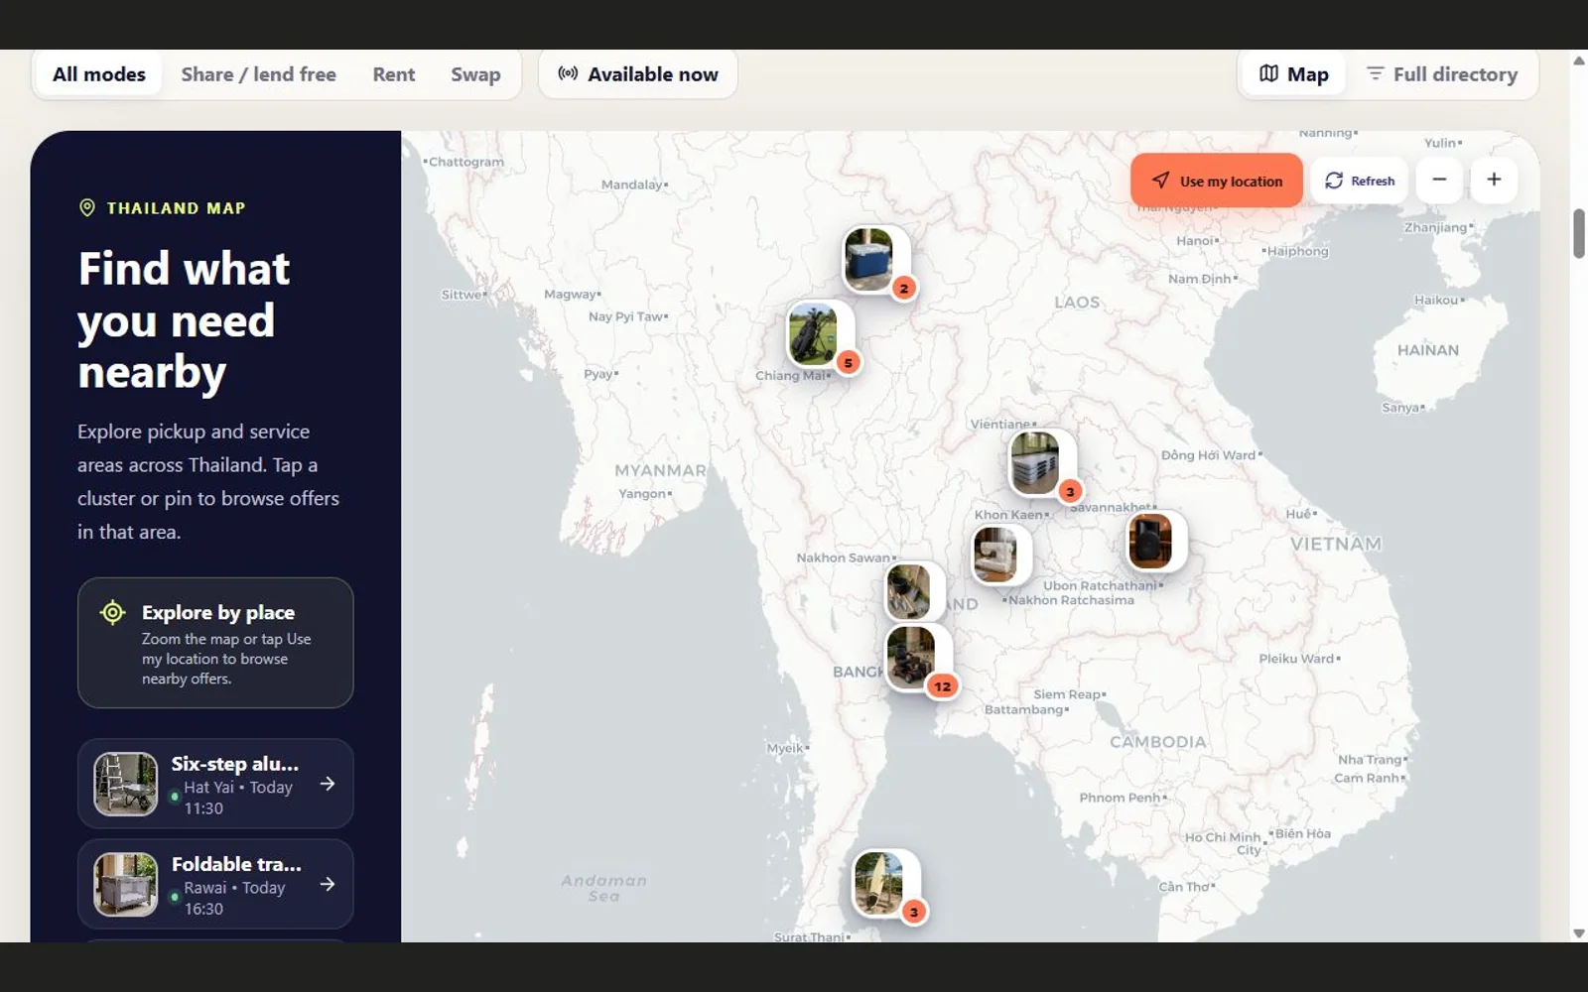Click the Thailand Map pin icon
Image resolution: width=1588 pixels, height=992 pixels.
pyautogui.click(x=87, y=207)
